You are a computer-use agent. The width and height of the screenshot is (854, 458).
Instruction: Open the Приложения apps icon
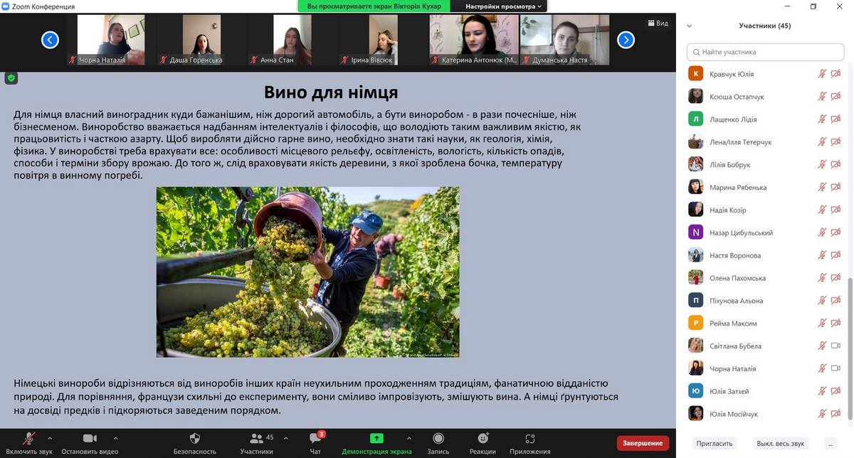pos(529,439)
